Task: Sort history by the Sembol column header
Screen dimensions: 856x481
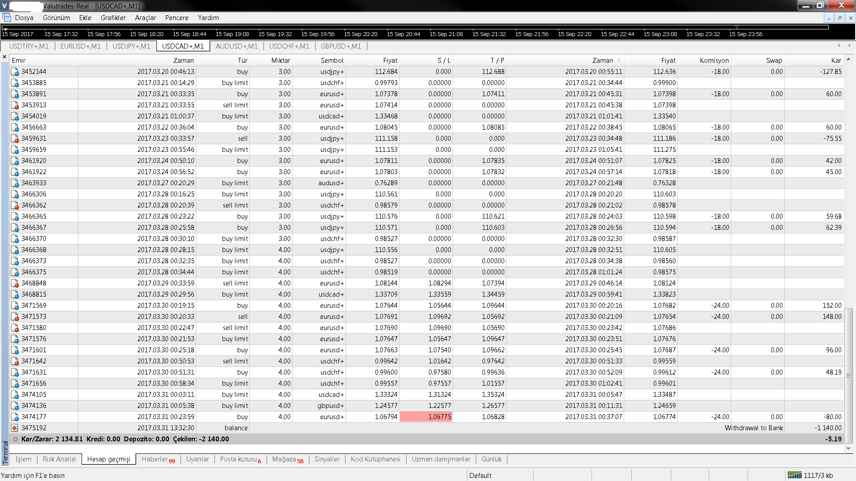Action: point(319,61)
